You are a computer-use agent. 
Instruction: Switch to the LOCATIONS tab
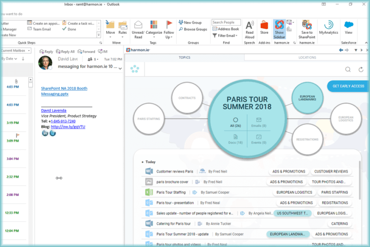point(307,57)
